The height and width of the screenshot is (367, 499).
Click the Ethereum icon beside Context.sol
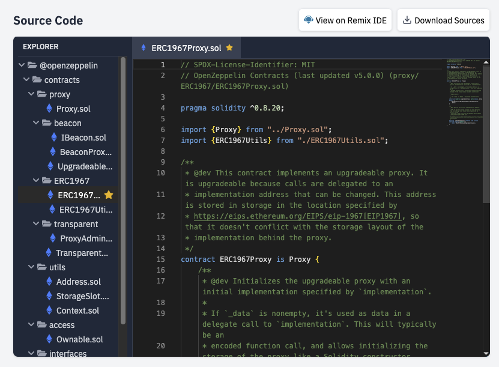coord(49,311)
